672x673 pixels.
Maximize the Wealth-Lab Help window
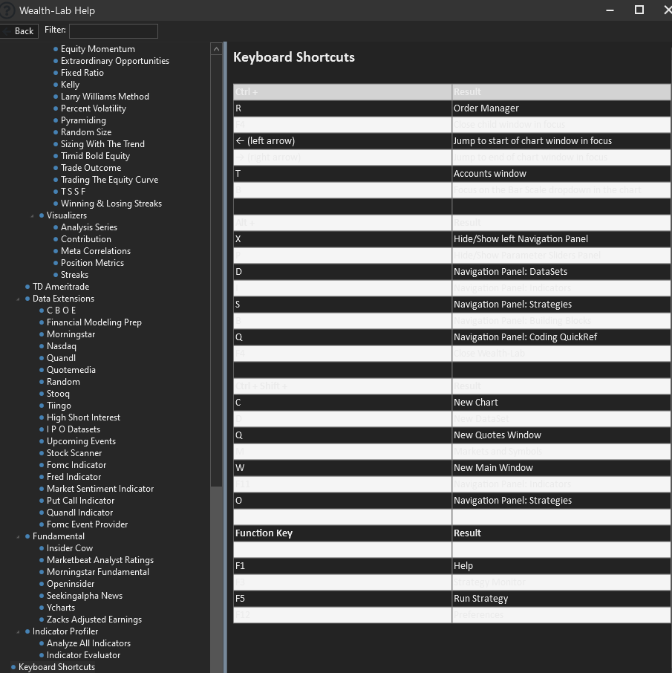pyautogui.click(x=639, y=10)
